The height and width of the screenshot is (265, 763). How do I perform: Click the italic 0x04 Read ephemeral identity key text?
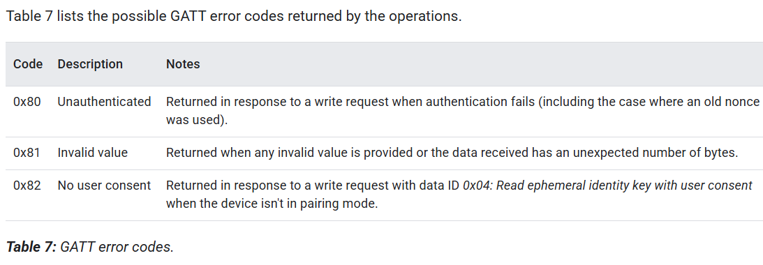(607, 185)
